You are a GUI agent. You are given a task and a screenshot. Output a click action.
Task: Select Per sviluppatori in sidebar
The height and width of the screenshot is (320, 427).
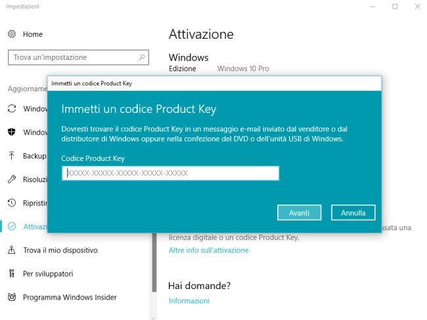pyautogui.click(x=48, y=273)
